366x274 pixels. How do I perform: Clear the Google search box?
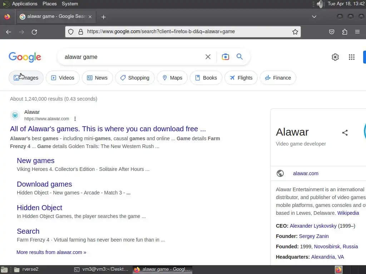(208, 57)
